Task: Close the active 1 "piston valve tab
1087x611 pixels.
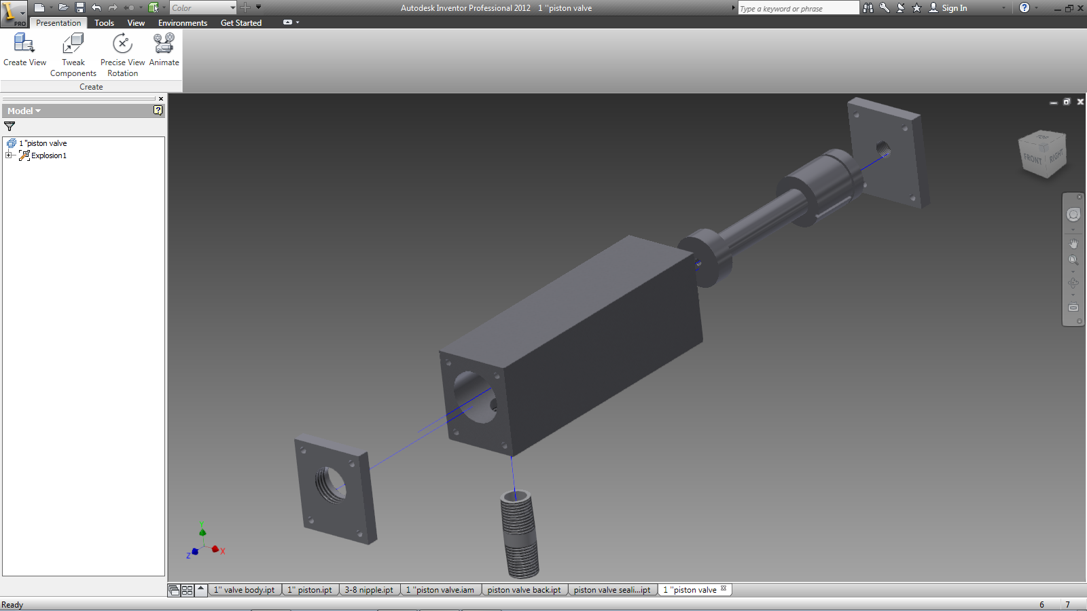Action: [x=724, y=589]
